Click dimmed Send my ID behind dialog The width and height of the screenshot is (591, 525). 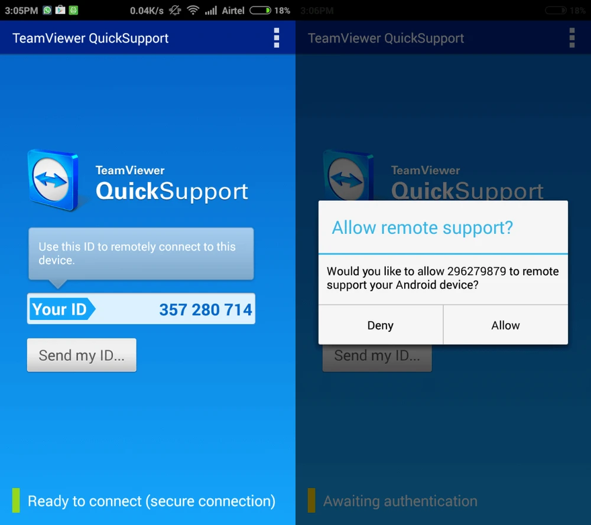pyautogui.click(x=377, y=358)
